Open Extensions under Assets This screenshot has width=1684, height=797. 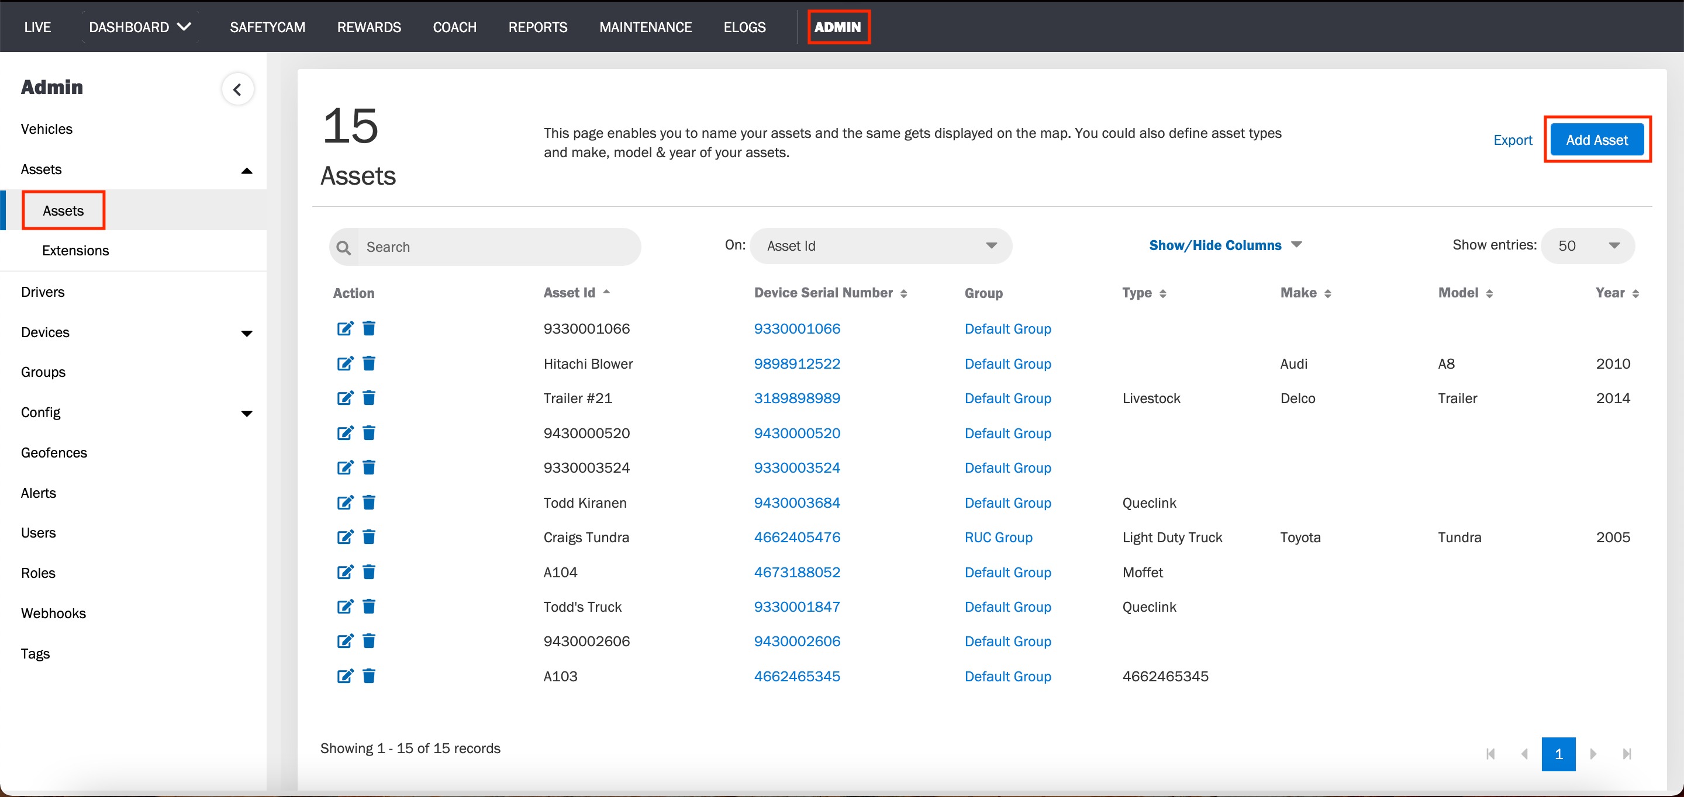pyautogui.click(x=75, y=250)
